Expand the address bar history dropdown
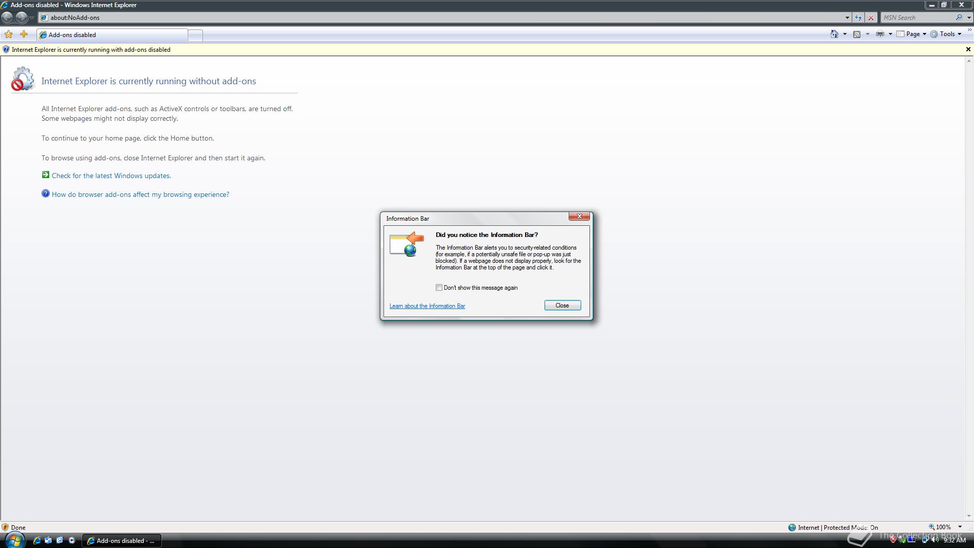The height and width of the screenshot is (548, 974). tap(847, 18)
